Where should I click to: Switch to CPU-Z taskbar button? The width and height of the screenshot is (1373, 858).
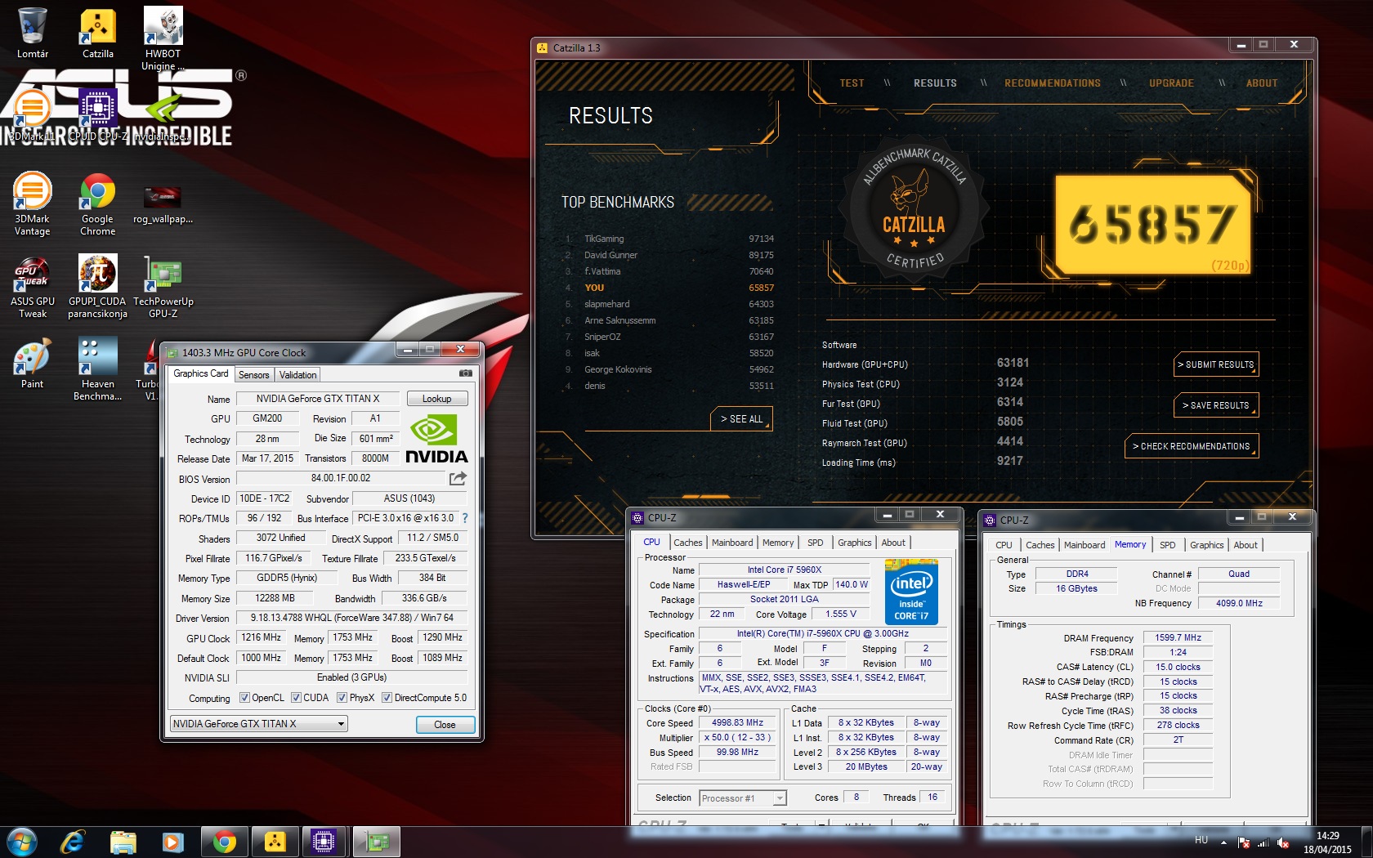tap(324, 842)
